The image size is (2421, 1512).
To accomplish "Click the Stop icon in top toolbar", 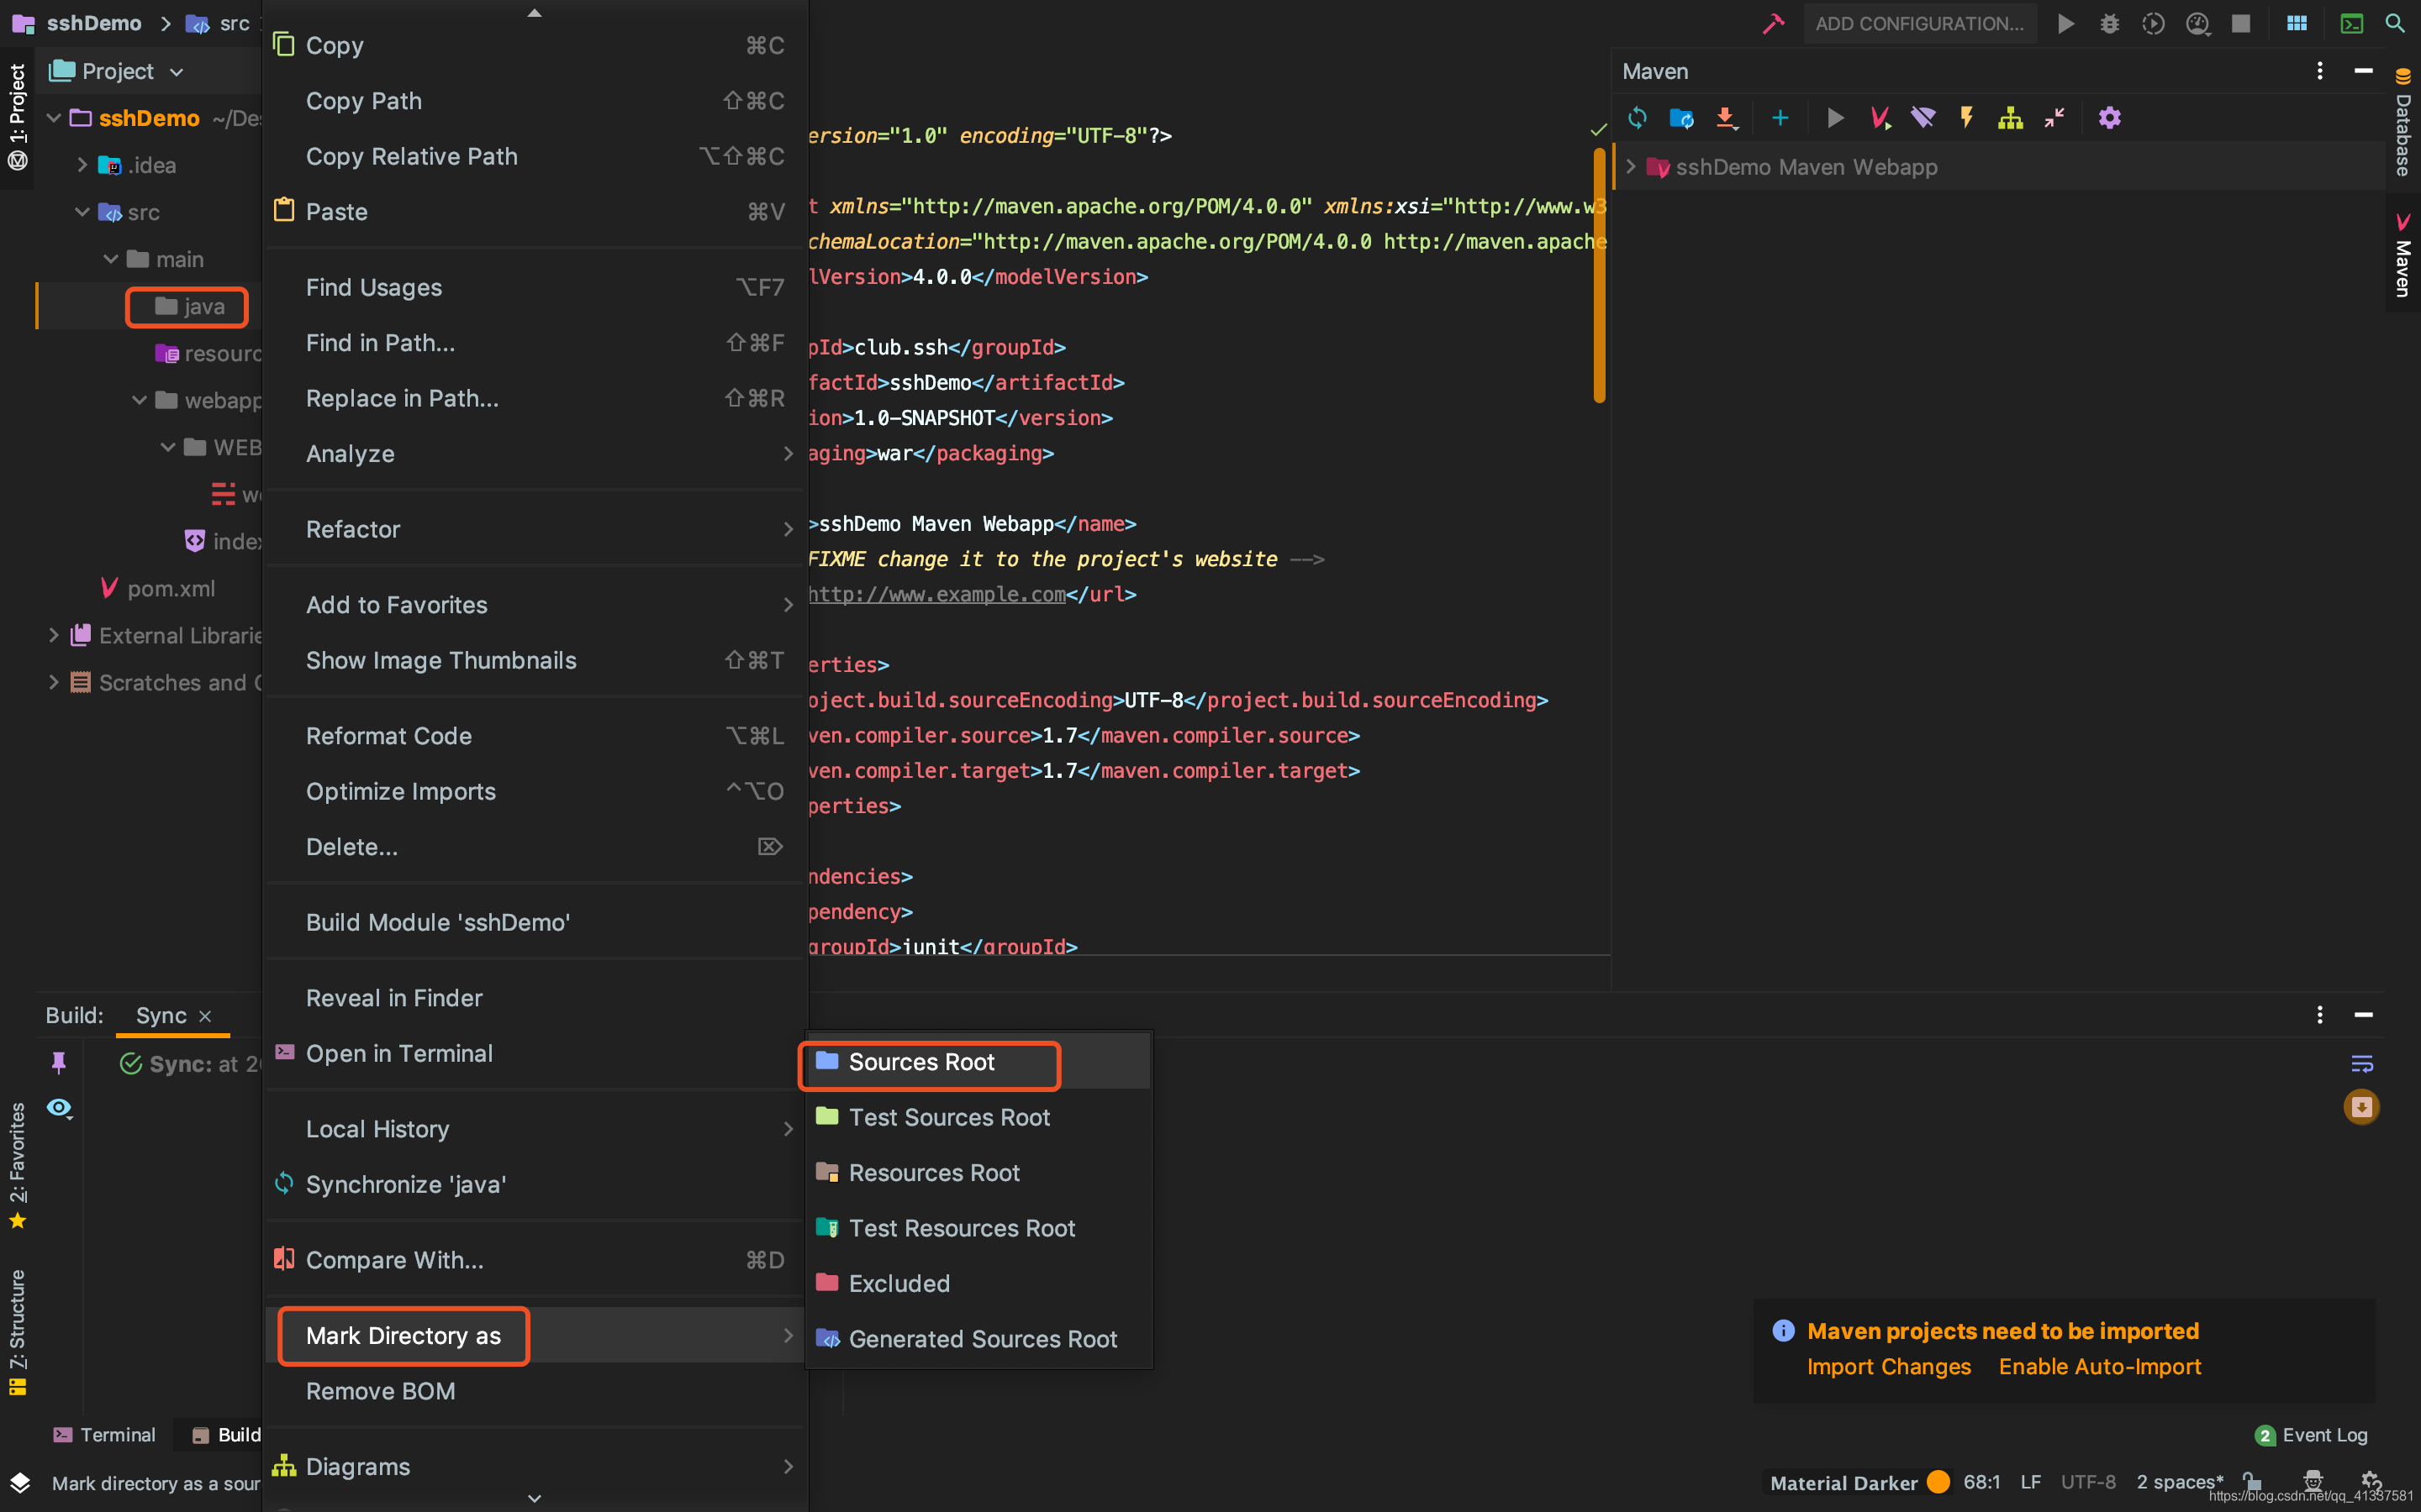I will (2241, 23).
